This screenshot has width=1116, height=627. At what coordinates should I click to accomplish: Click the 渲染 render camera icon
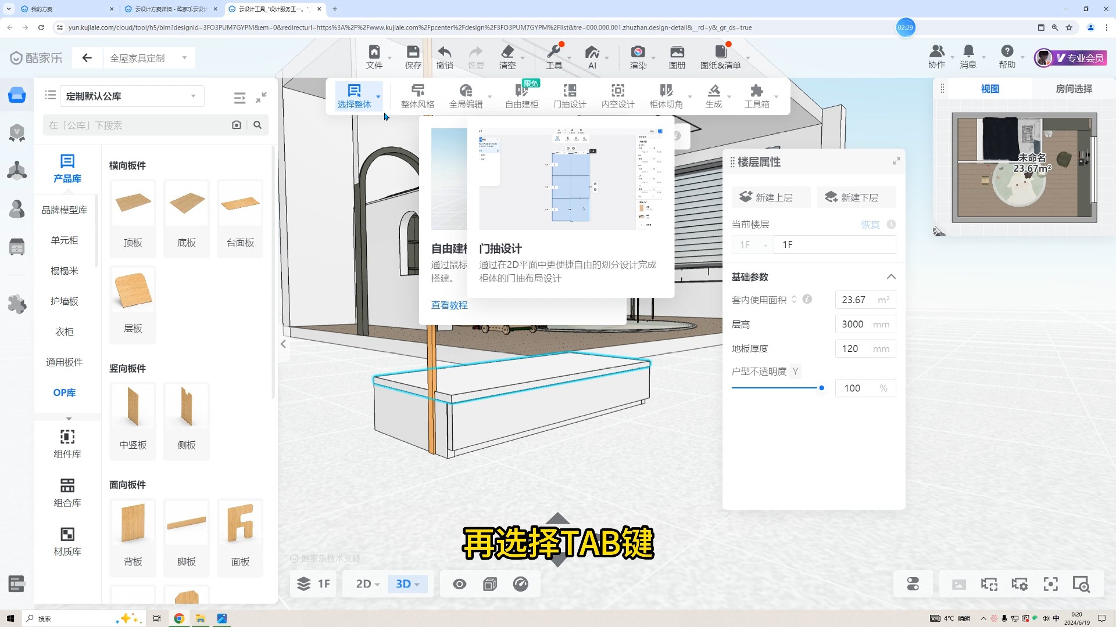(x=638, y=52)
